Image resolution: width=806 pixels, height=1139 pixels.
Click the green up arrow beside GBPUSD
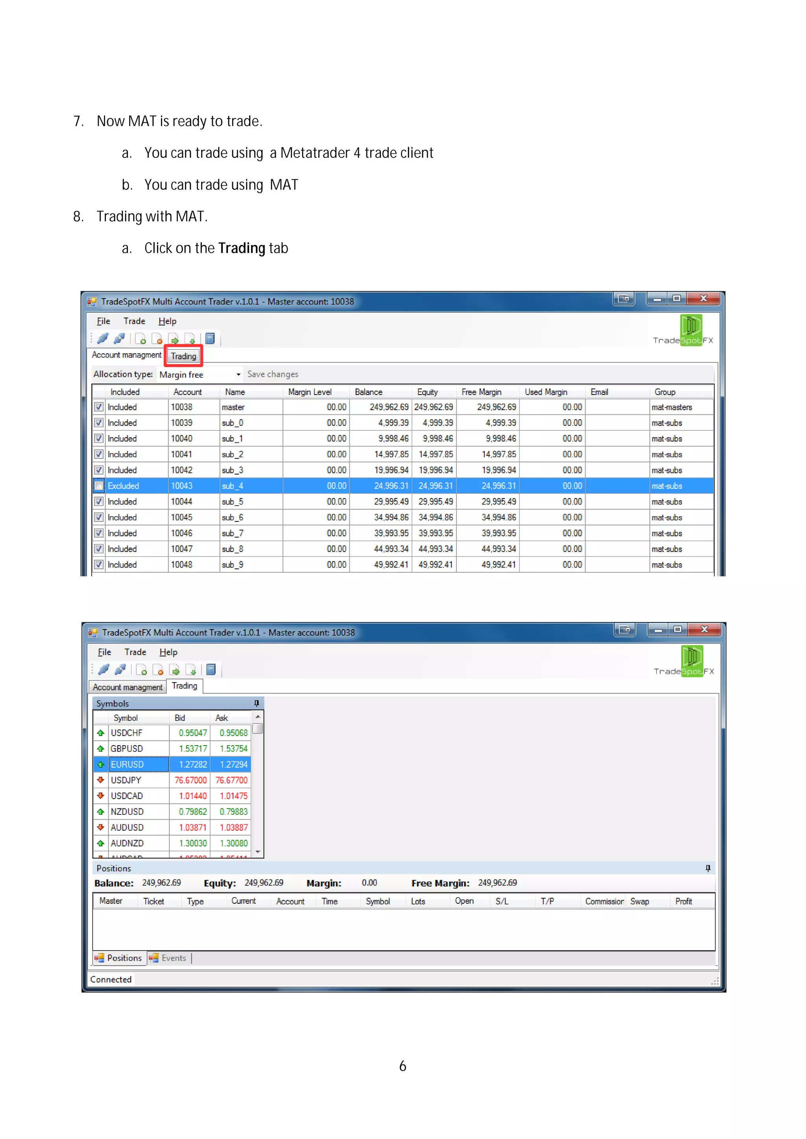(101, 749)
